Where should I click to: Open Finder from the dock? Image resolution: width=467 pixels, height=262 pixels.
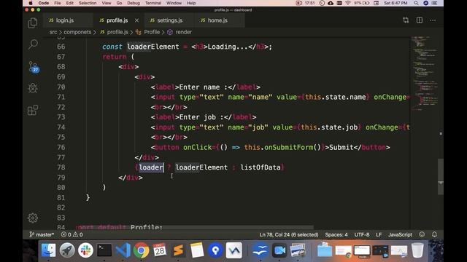coord(48,250)
